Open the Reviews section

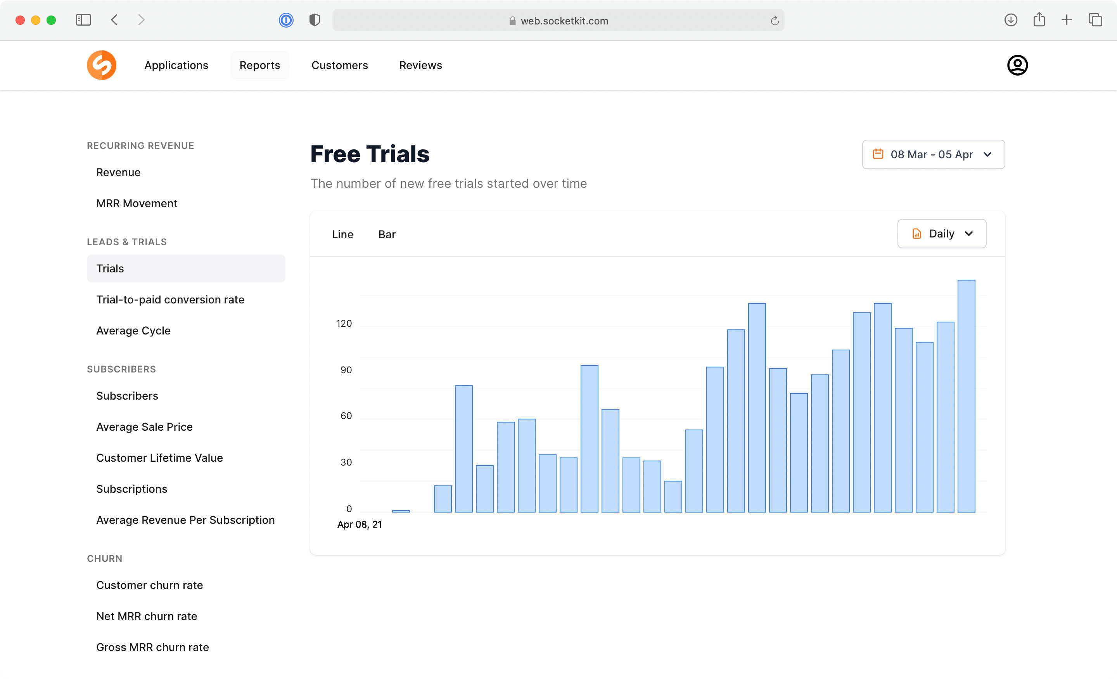coord(420,65)
